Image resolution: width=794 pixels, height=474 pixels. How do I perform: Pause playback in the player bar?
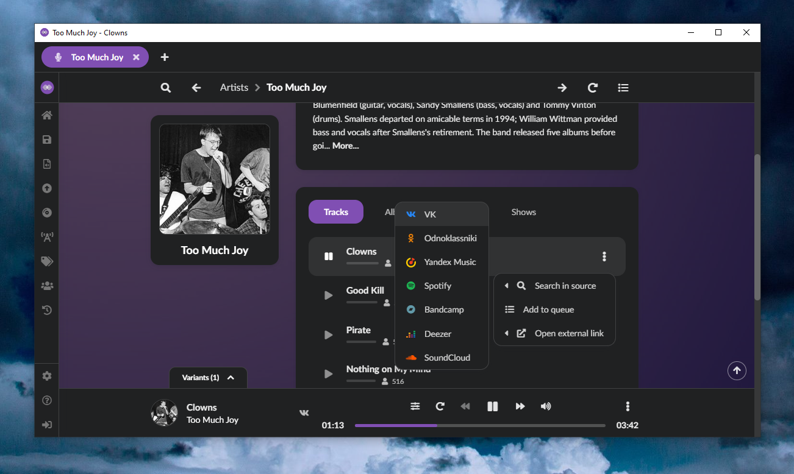(x=493, y=406)
